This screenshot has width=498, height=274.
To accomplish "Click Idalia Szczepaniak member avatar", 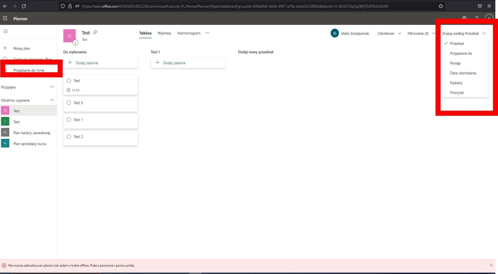I will point(335,33).
